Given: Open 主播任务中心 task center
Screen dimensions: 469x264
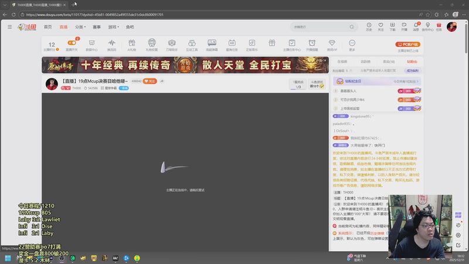Looking at the screenshot, I should coord(292,45).
